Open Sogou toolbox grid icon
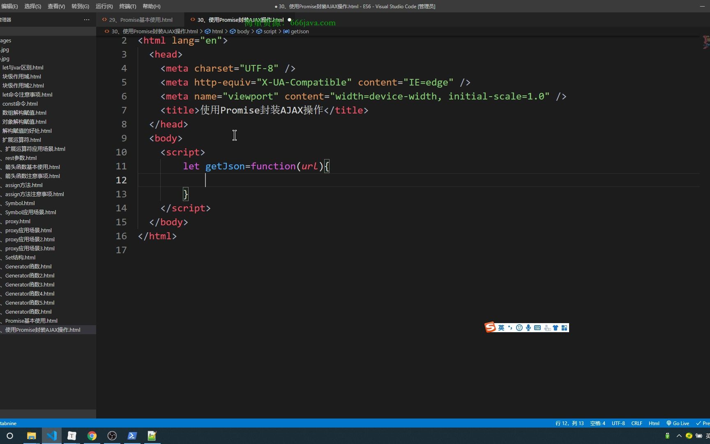The width and height of the screenshot is (710, 444). click(x=565, y=328)
